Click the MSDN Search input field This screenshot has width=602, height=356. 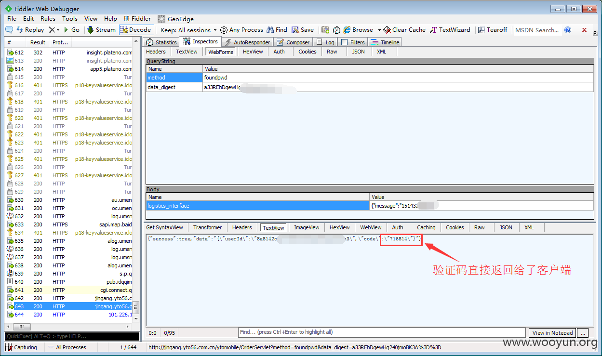point(536,30)
